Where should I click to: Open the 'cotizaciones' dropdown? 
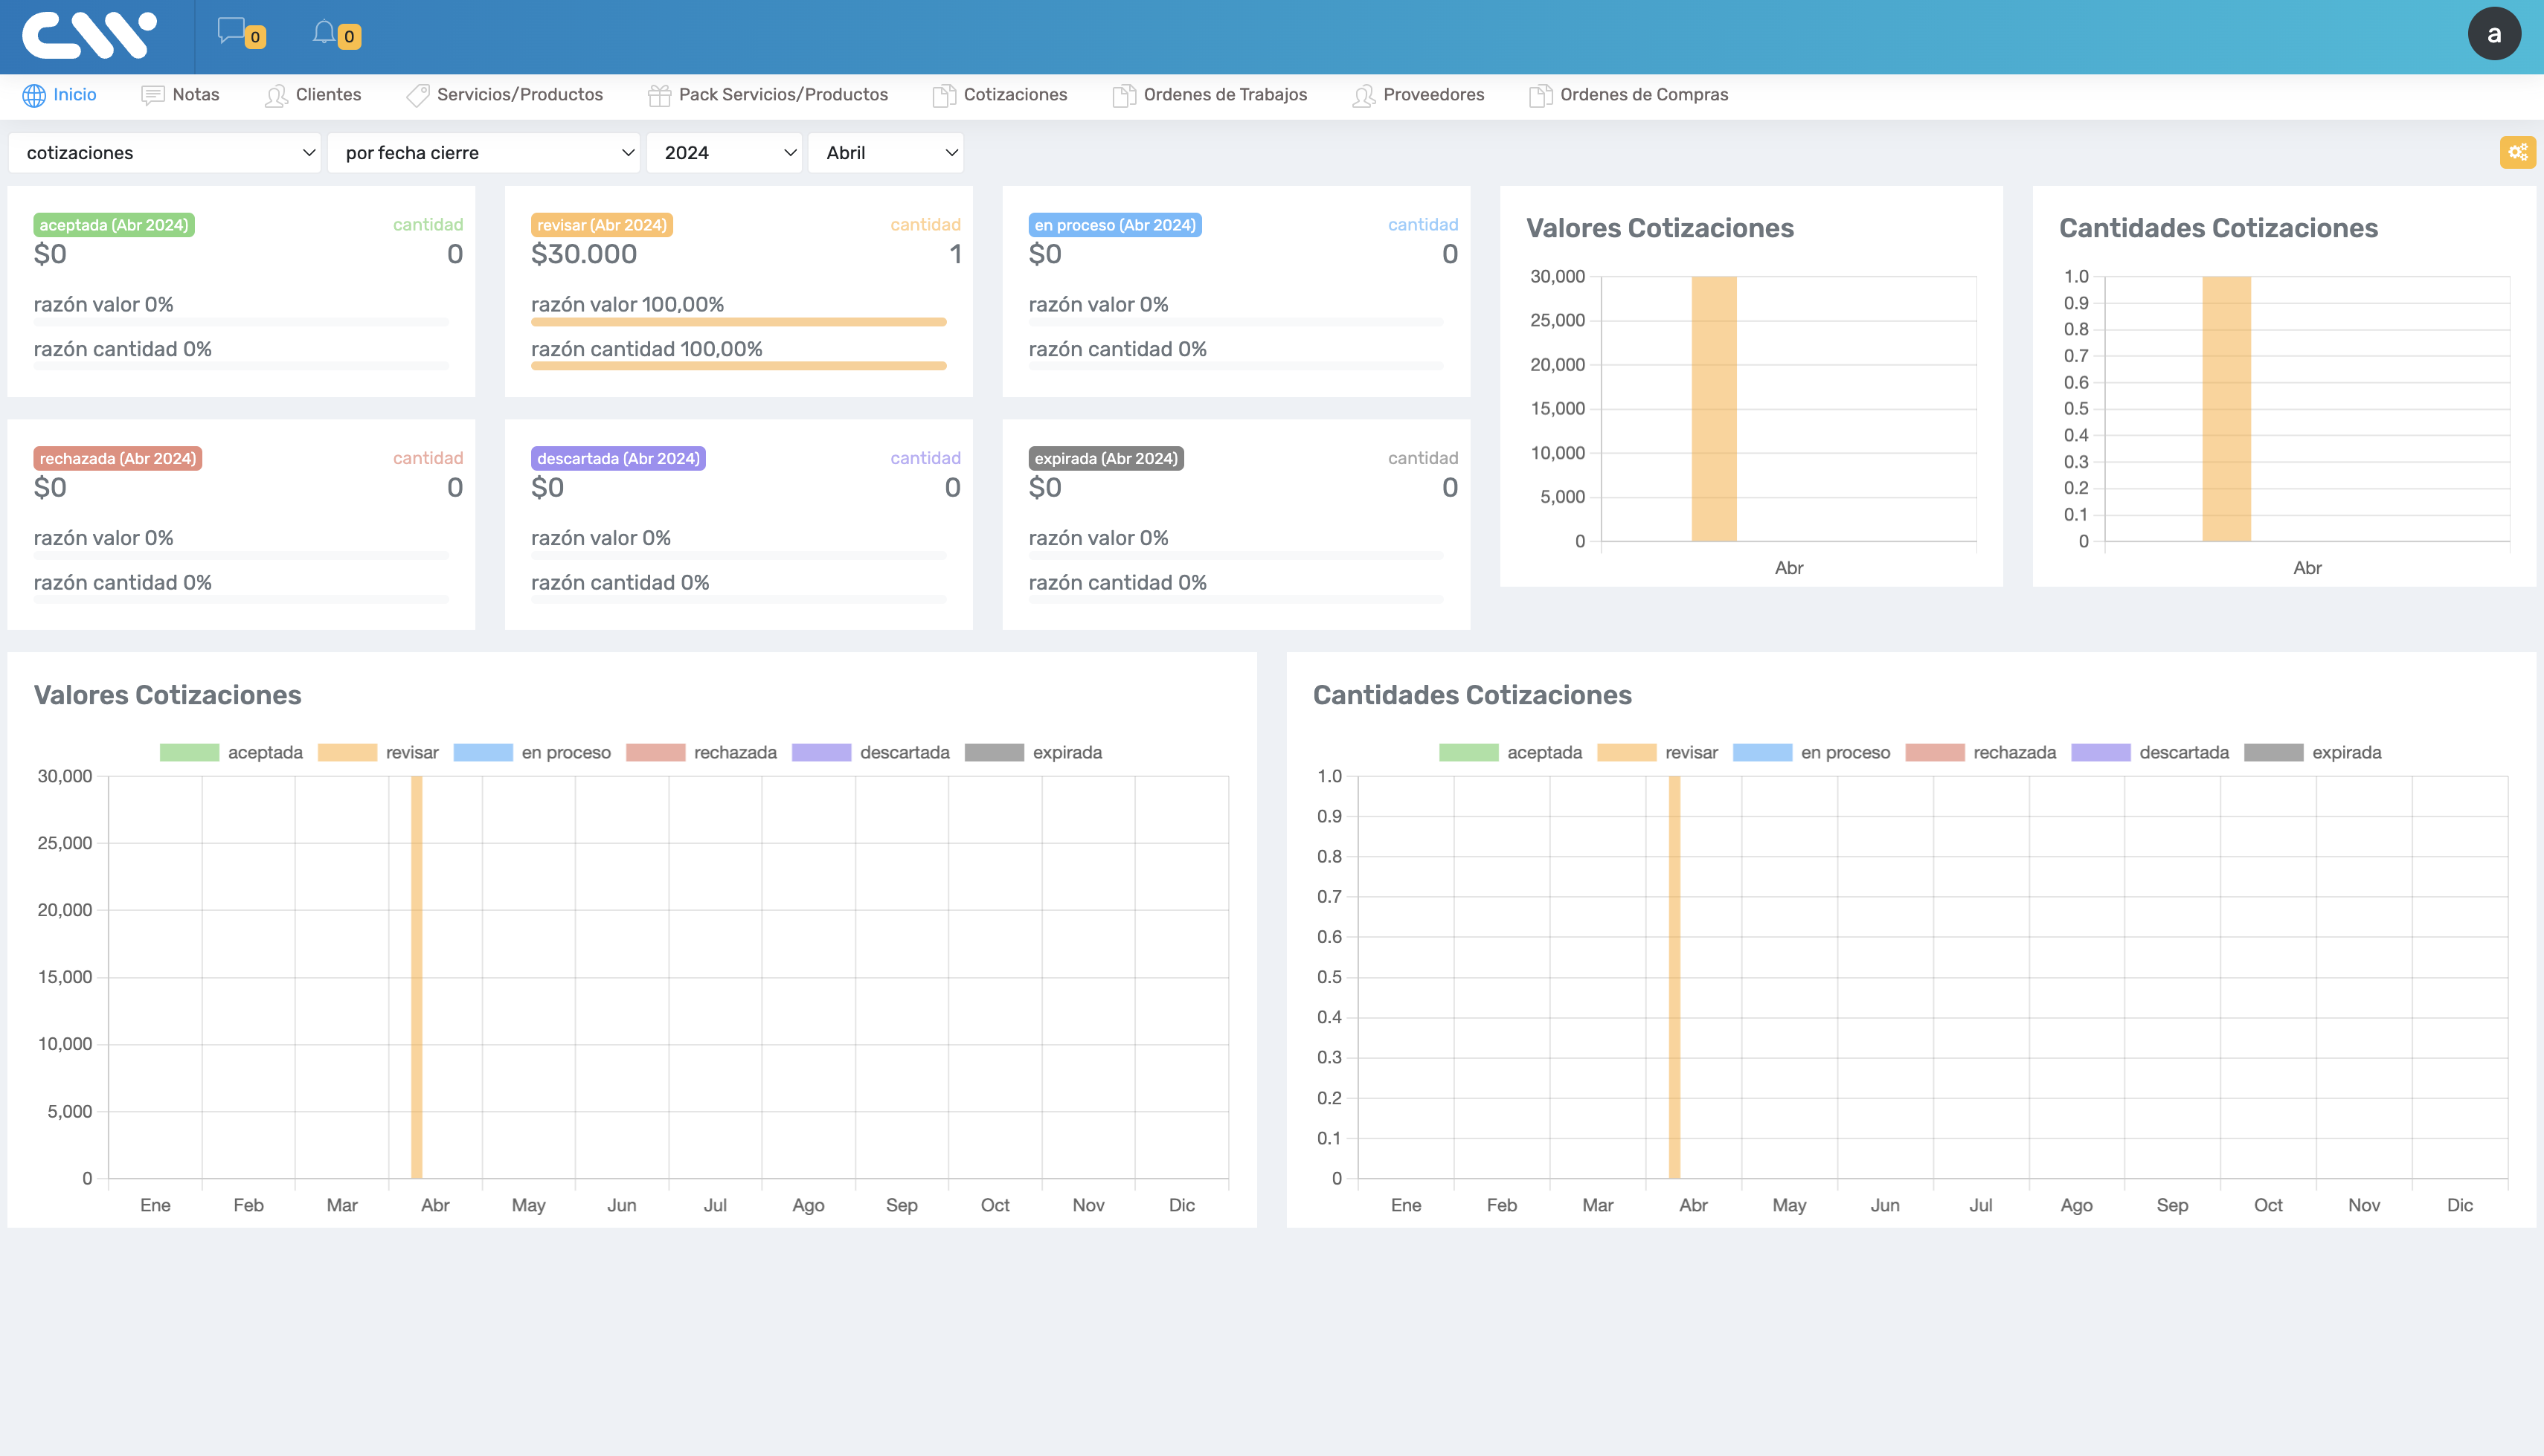(x=165, y=153)
